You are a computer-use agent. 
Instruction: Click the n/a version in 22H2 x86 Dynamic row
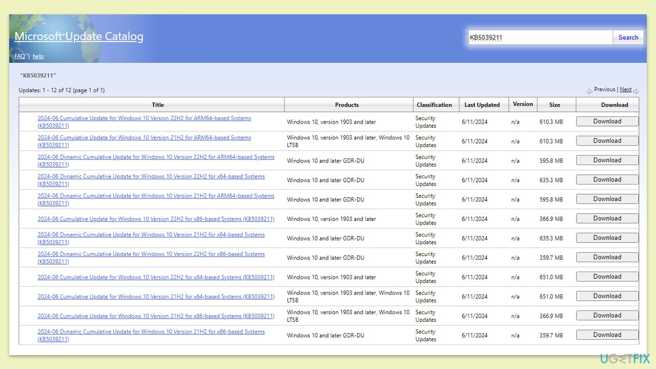(515, 258)
